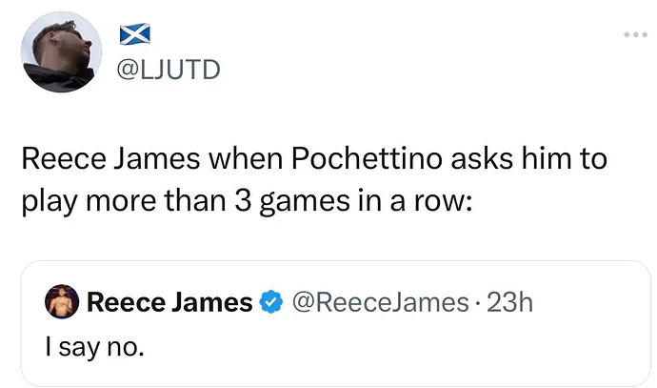
Task: Click the word "games" in the tweet
Action: [304, 203]
